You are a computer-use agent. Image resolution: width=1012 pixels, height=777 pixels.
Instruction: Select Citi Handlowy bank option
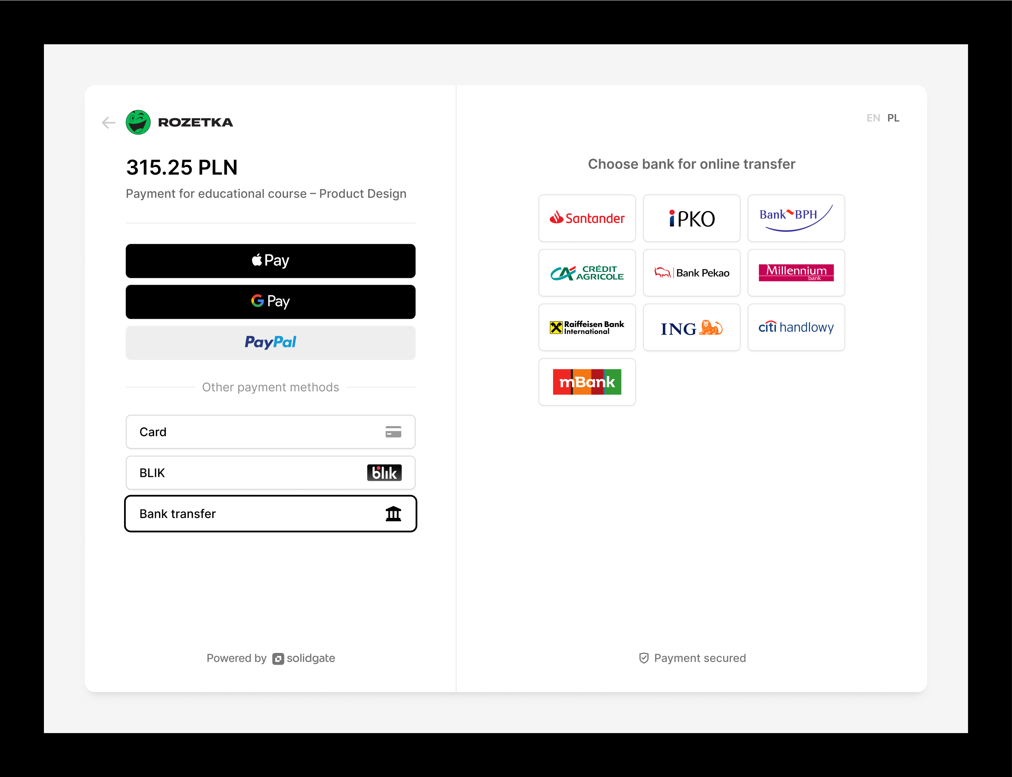click(796, 326)
